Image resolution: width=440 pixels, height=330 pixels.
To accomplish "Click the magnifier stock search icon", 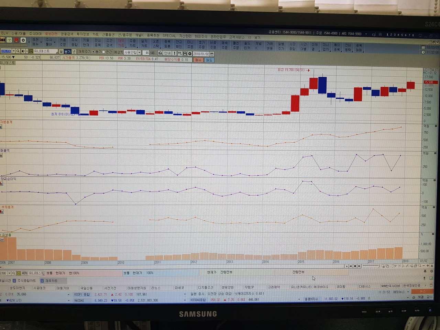I will pos(18,51).
